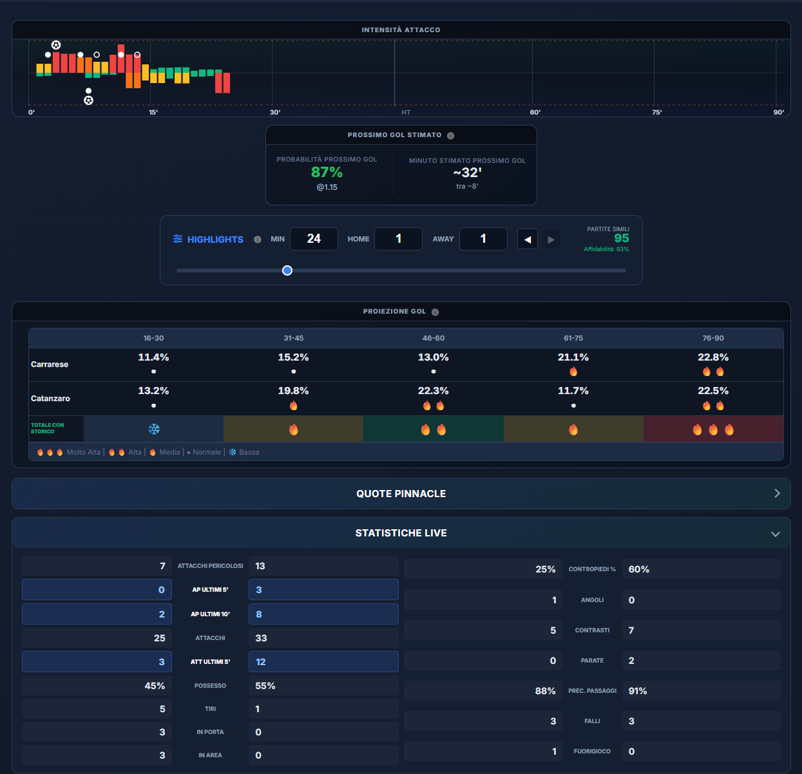Screen dimensions: 802x774
Task: Click the snowflake in the Totale con Storico row
Action: point(154,428)
